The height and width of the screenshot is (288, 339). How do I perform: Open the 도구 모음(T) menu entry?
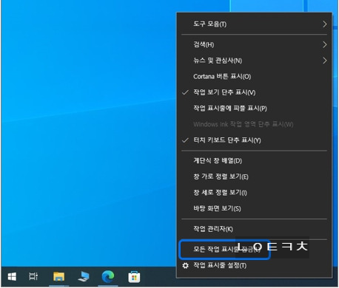tap(254, 24)
